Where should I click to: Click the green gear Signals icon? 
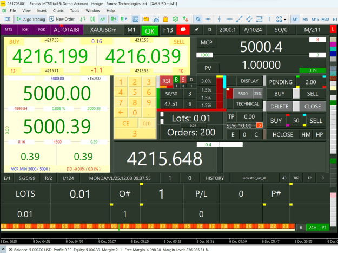click(175, 19)
